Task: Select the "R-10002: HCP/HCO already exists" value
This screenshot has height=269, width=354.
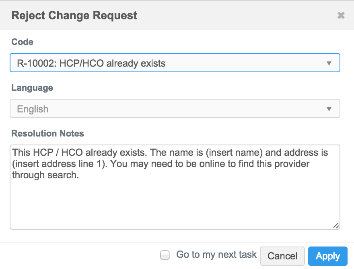Action: (91, 63)
